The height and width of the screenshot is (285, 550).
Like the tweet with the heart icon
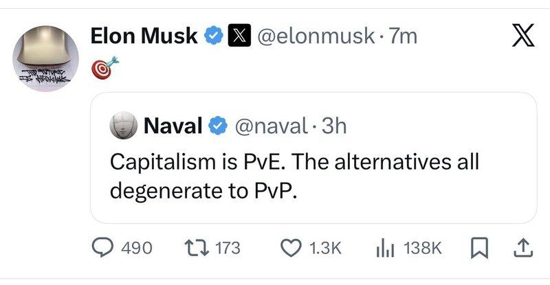(x=291, y=248)
